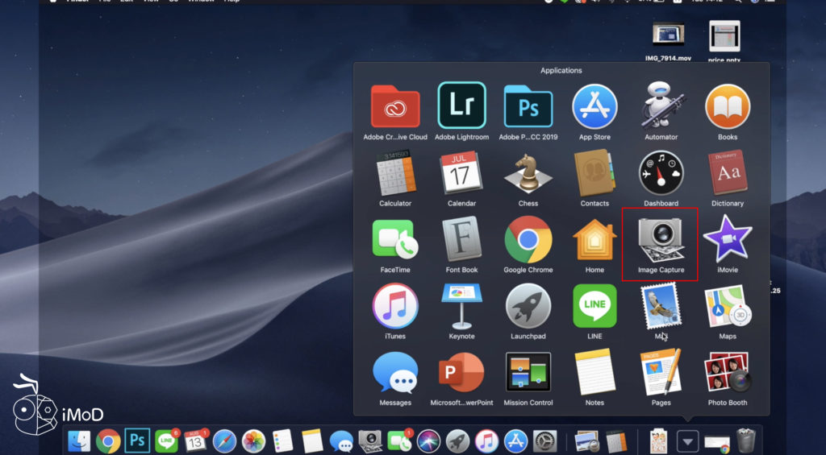Open the Chrome download item in the Dock
This screenshot has height=455, width=826.
(x=717, y=443)
